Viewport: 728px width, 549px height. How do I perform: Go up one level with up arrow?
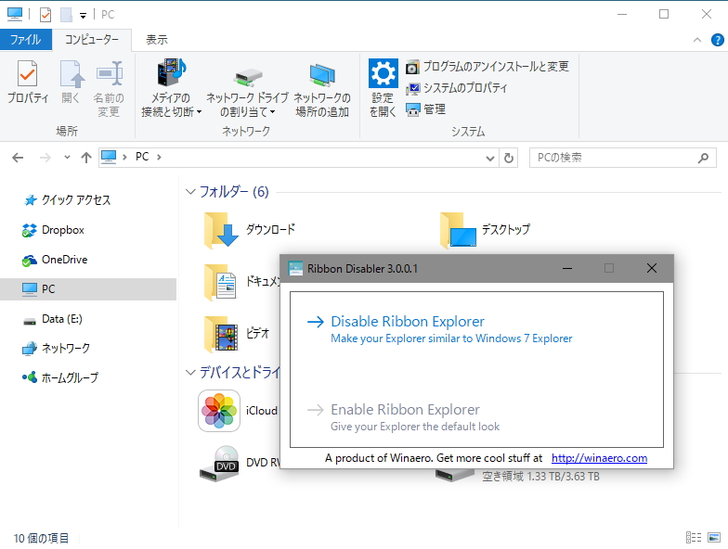coord(85,158)
